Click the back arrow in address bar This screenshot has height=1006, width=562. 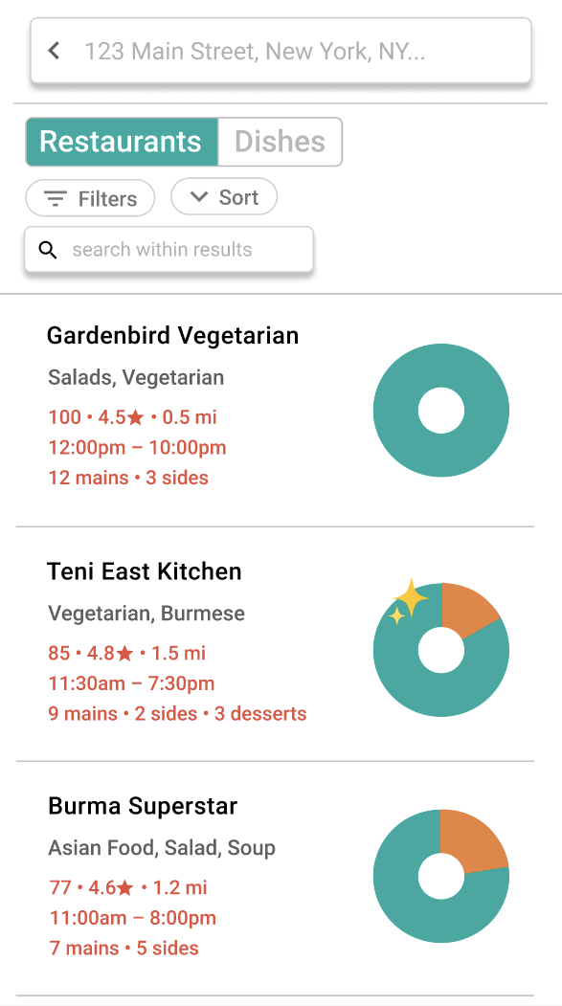[x=55, y=50]
